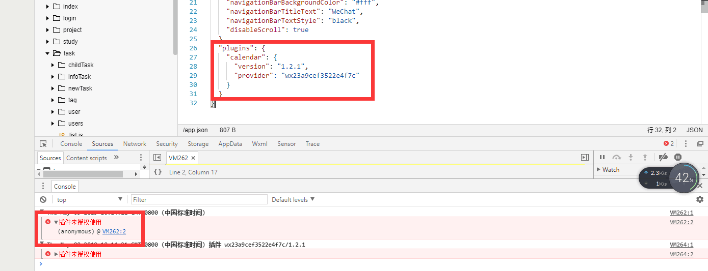This screenshot has height=271, width=708.
Task: Close the VM262 source tab
Action: 193,158
